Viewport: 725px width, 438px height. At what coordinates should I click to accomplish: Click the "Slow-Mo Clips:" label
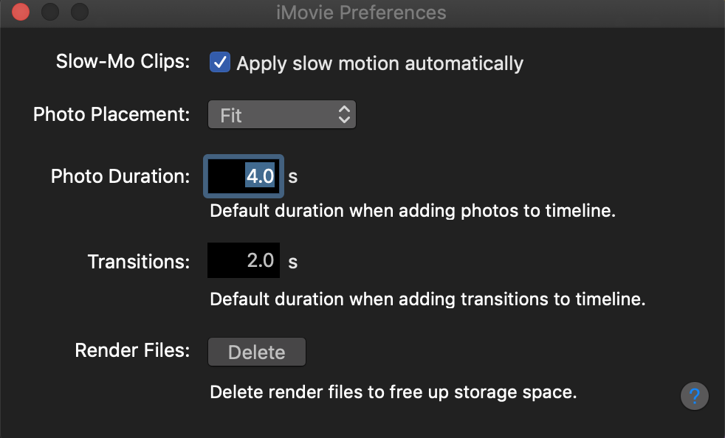point(123,62)
